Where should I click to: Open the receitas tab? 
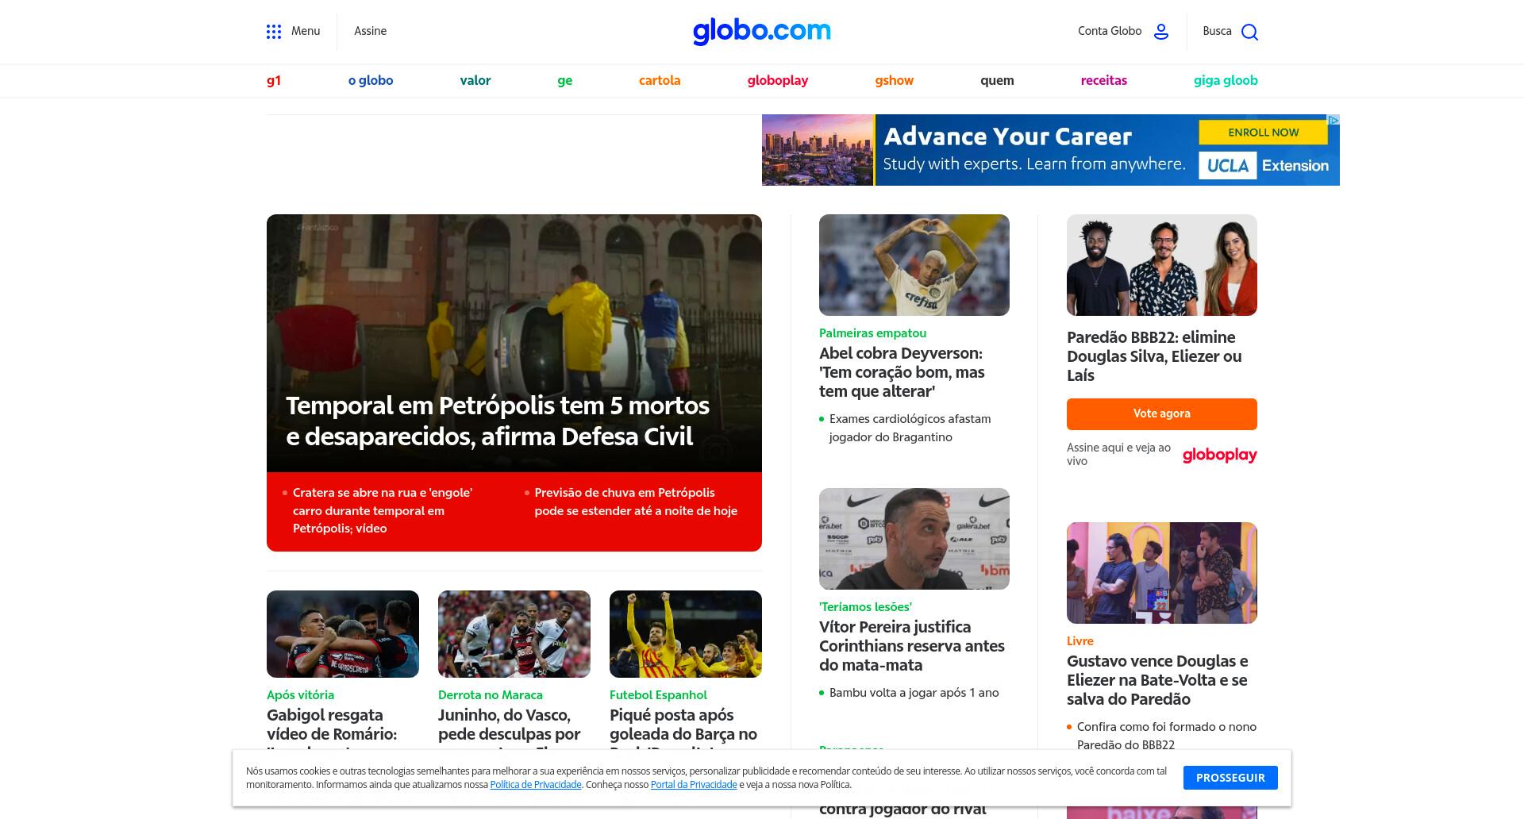pyautogui.click(x=1103, y=80)
